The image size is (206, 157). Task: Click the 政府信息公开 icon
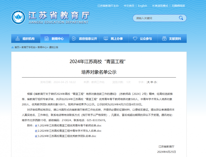(74, 39)
